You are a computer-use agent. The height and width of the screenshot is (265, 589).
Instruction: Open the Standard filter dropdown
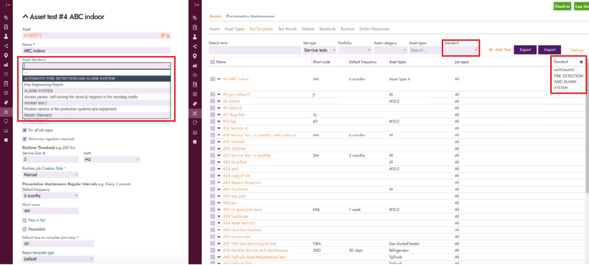click(x=461, y=50)
